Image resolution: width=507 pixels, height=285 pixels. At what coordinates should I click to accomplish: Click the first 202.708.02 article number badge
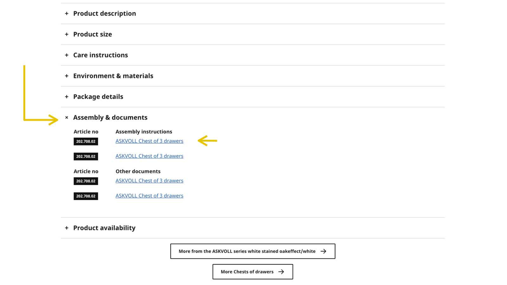click(x=86, y=141)
